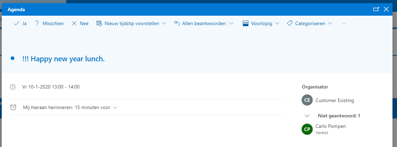This screenshot has width=397, height=147.
Task: Open Customer Existing contact
Action: pyautogui.click(x=335, y=100)
